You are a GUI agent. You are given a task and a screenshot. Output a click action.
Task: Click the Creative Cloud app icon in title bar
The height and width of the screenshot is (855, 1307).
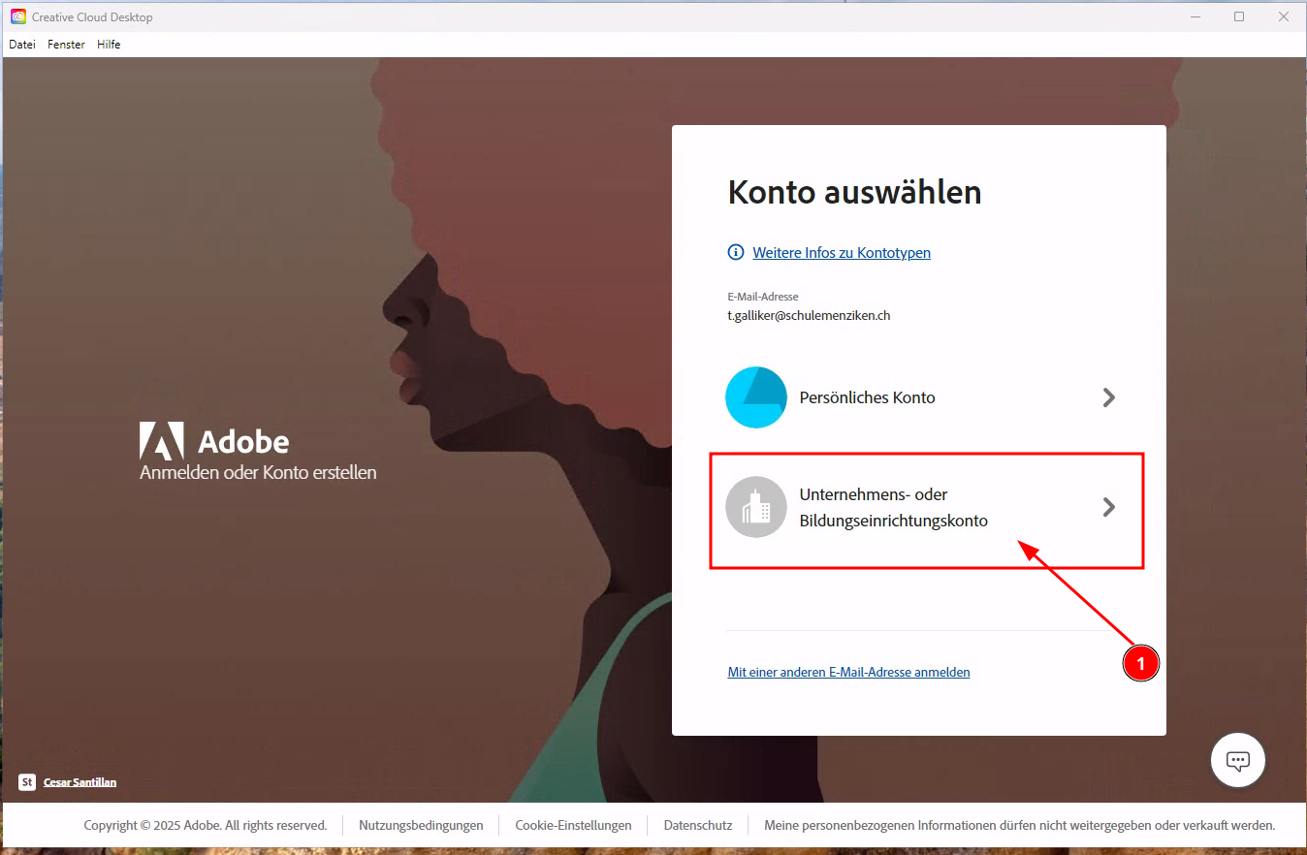coord(17,17)
